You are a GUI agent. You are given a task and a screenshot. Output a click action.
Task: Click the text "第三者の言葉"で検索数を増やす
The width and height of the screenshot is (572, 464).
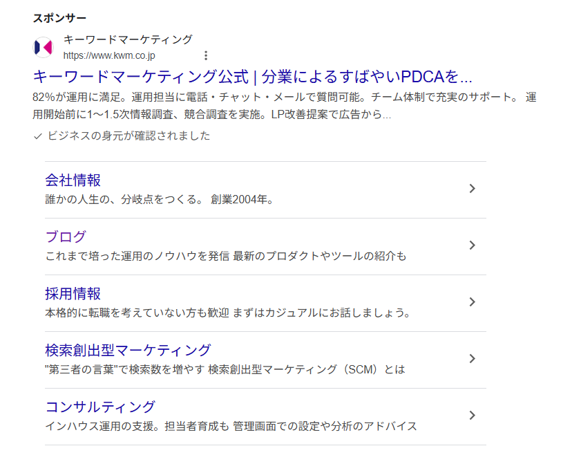[125, 369]
